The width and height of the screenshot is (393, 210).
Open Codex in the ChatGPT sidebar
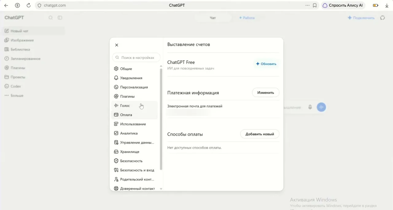coord(34,86)
